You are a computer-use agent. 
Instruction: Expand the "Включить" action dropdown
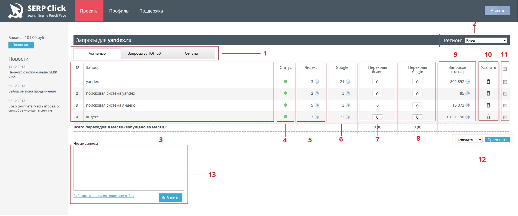[x=469, y=140]
